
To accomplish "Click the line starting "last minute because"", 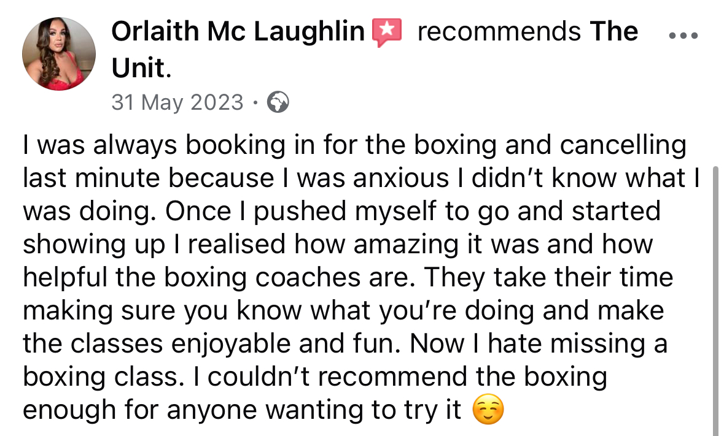I will point(361,178).
